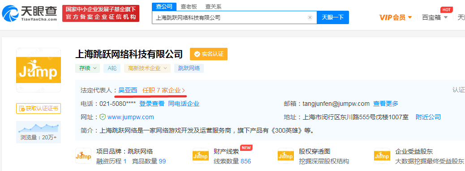Click the 项目品牌：跳跃网络 label

coord(125,151)
